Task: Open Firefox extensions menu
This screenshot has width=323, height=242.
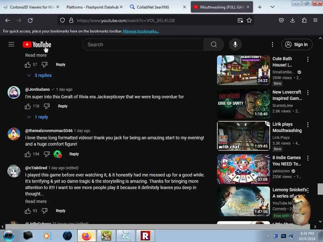Action: [x=304, y=20]
